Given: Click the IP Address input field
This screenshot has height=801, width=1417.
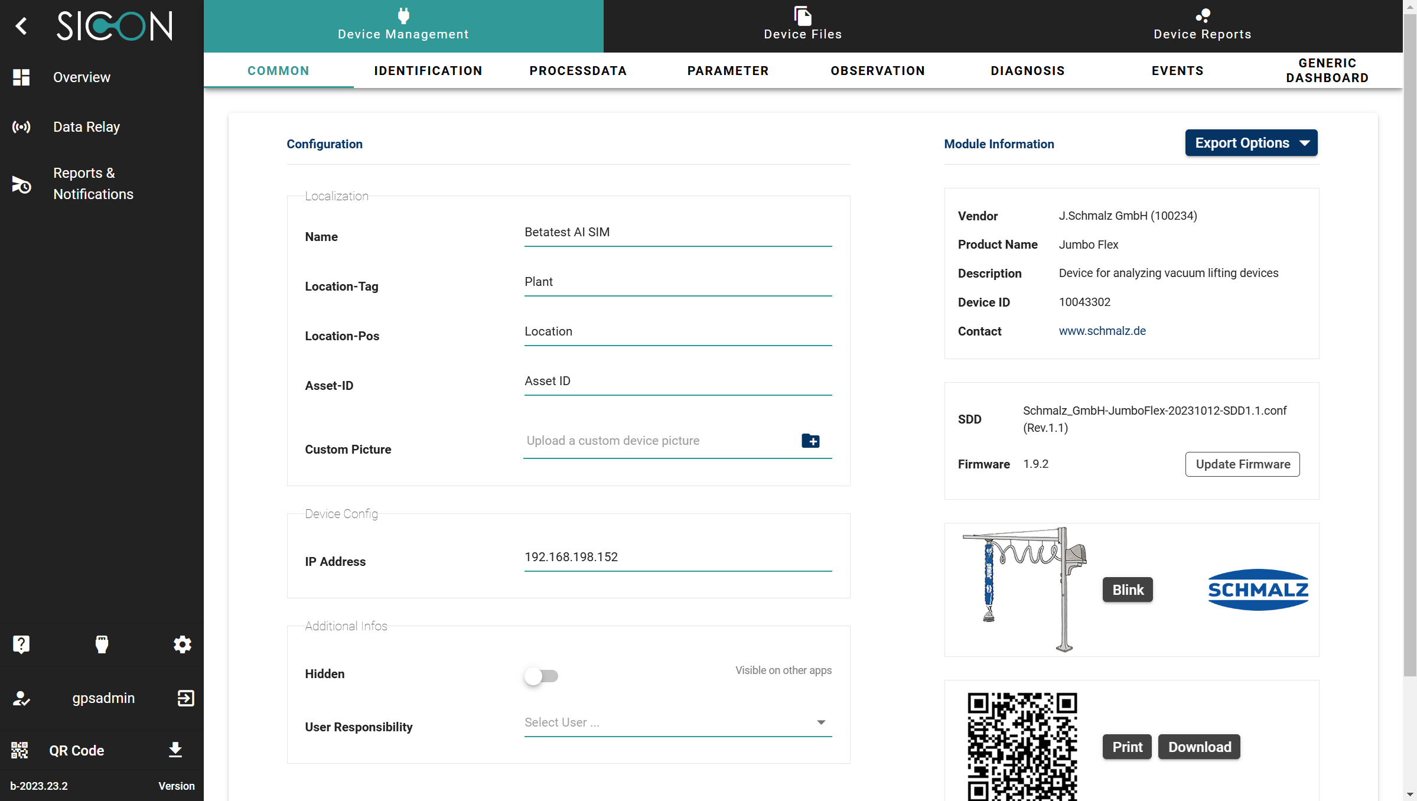Looking at the screenshot, I should (x=677, y=557).
